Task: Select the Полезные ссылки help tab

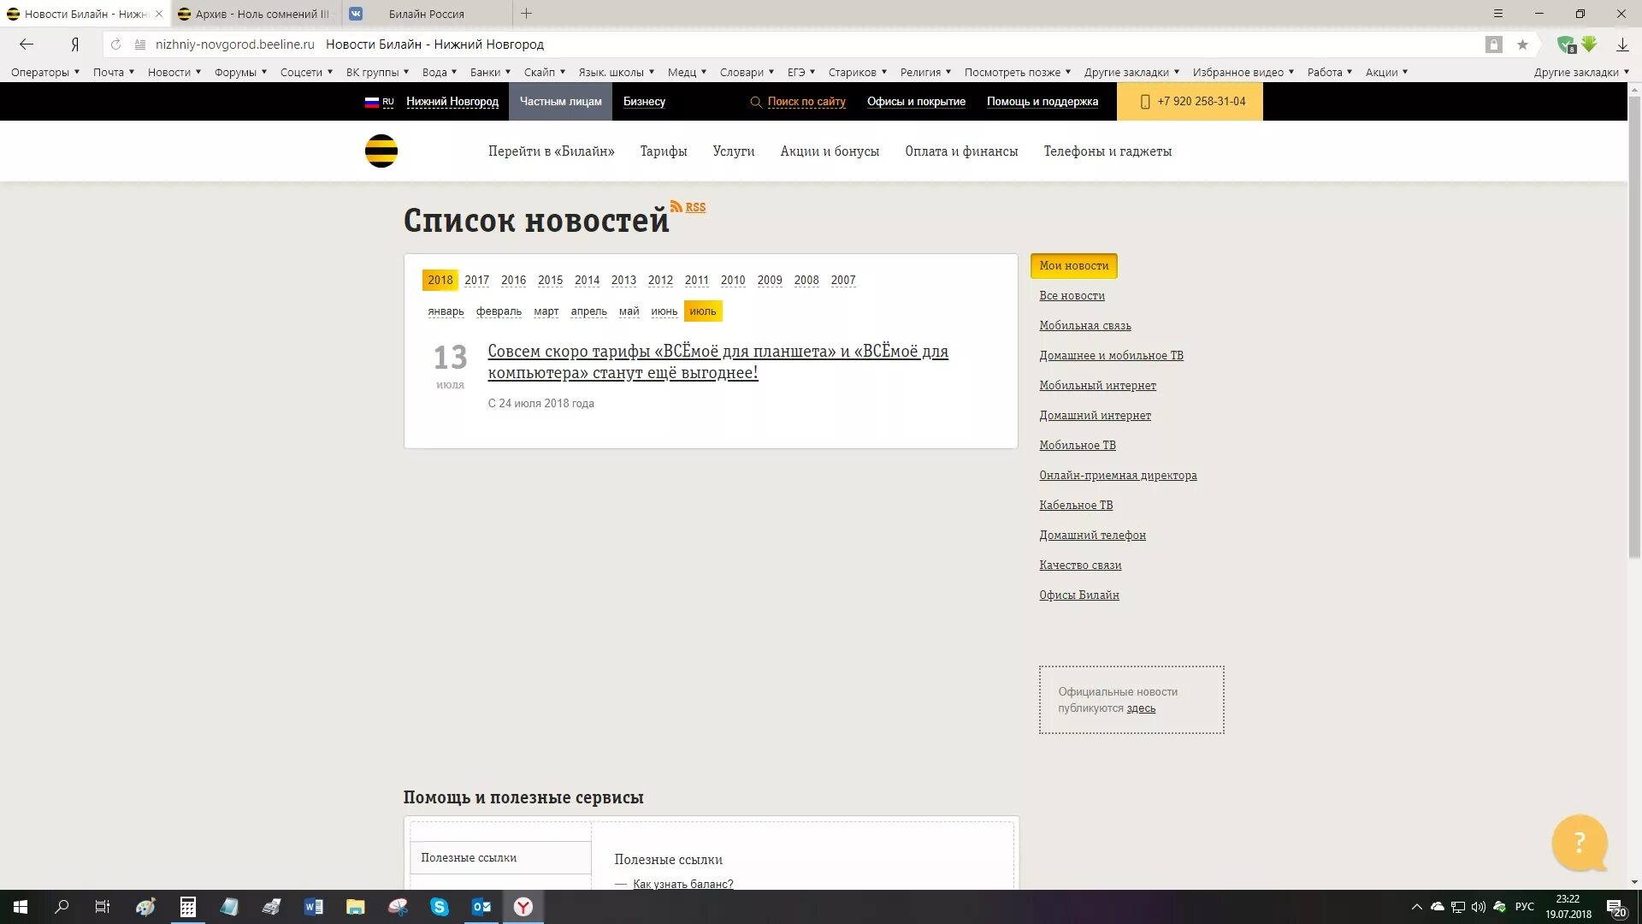Action: 500,857
